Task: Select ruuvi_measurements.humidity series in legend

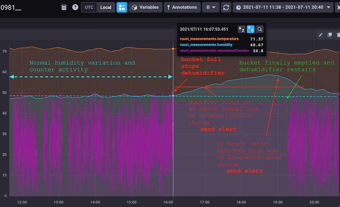Action: 206,45
